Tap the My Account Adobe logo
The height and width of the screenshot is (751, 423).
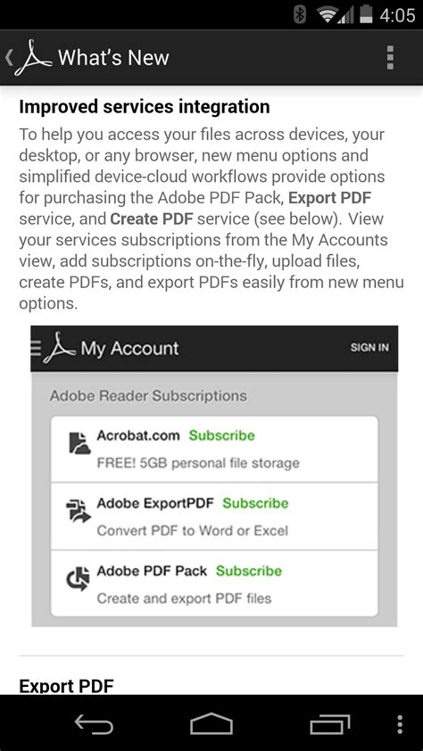tap(59, 348)
